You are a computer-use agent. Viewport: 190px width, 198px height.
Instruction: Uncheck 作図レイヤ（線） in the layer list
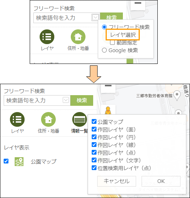94,145
